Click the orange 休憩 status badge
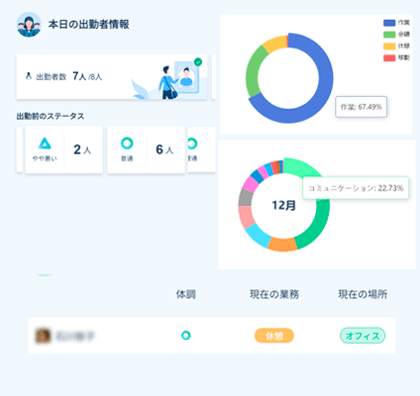Image resolution: width=420 pixels, height=396 pixels. (274, 336)
